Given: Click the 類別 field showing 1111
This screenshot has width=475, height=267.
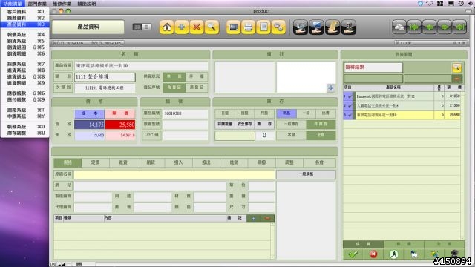Looking at the screenshot, I should (105, 77).
